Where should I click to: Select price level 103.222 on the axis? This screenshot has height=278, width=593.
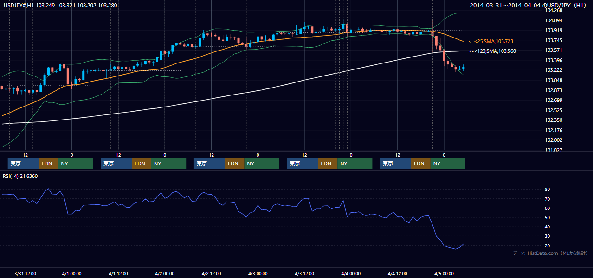point(554,70)
